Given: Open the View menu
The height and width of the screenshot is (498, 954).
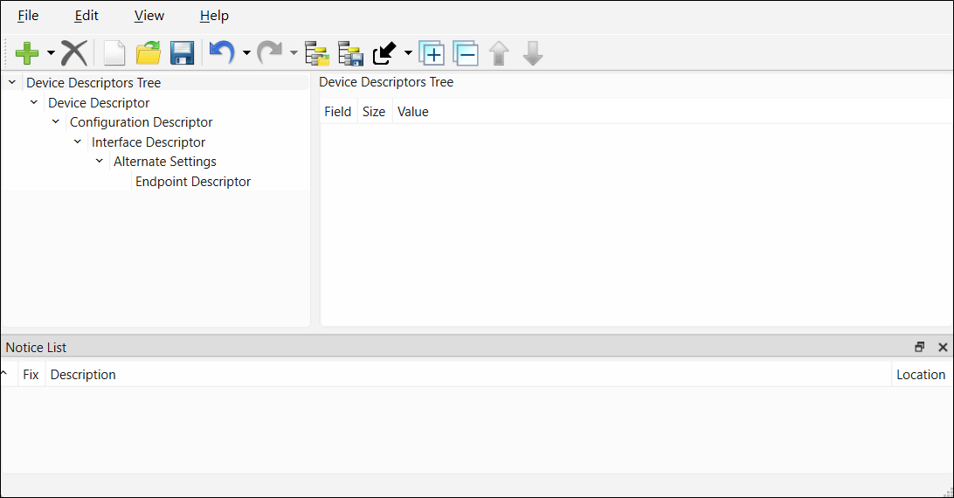Looking at the screenshot, I should click(149, 16).
